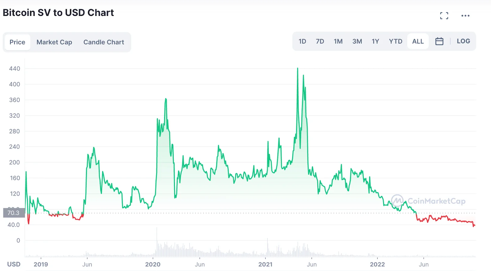This screenshot has height=271, width=491.
Task: Select the 1D time range
Action: (x=302, y=41)
